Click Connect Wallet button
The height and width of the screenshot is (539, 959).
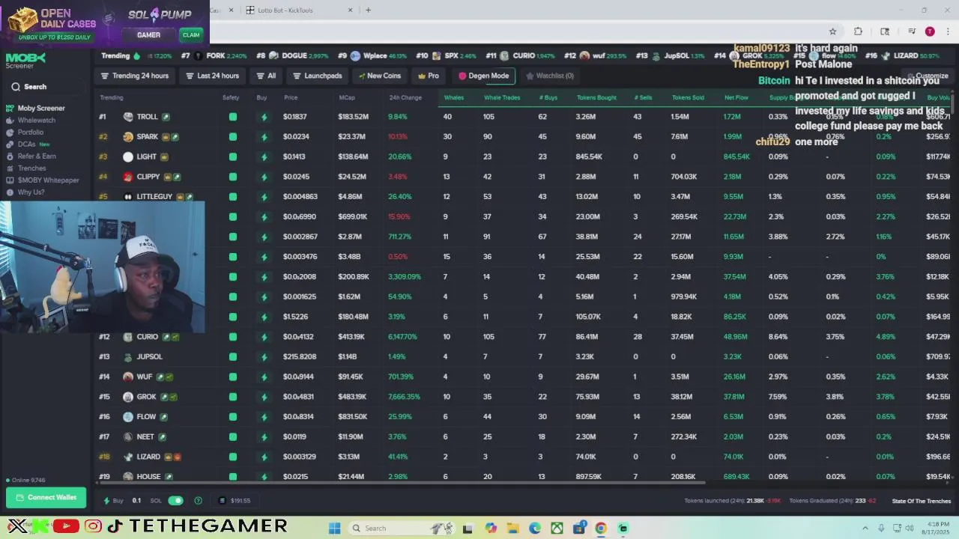click(46, 497)
